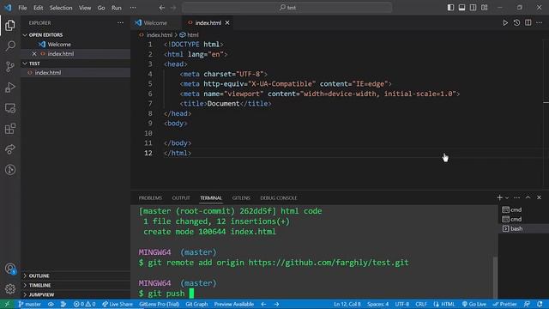549x309 pixels.
Task: Open Live Share icon in activity bar
Action: (10, 149)
